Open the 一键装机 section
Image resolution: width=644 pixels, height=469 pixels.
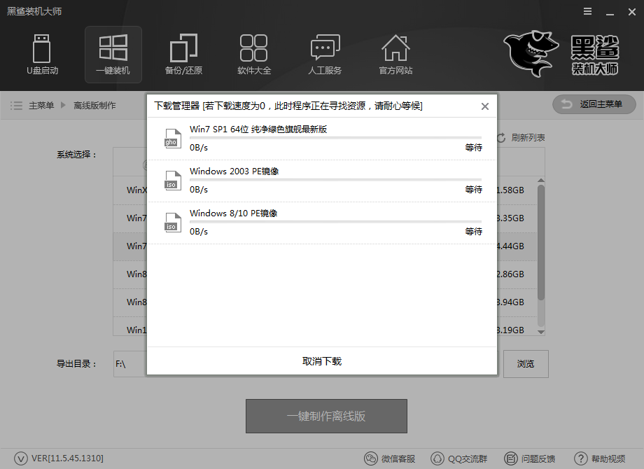(113, 55)
